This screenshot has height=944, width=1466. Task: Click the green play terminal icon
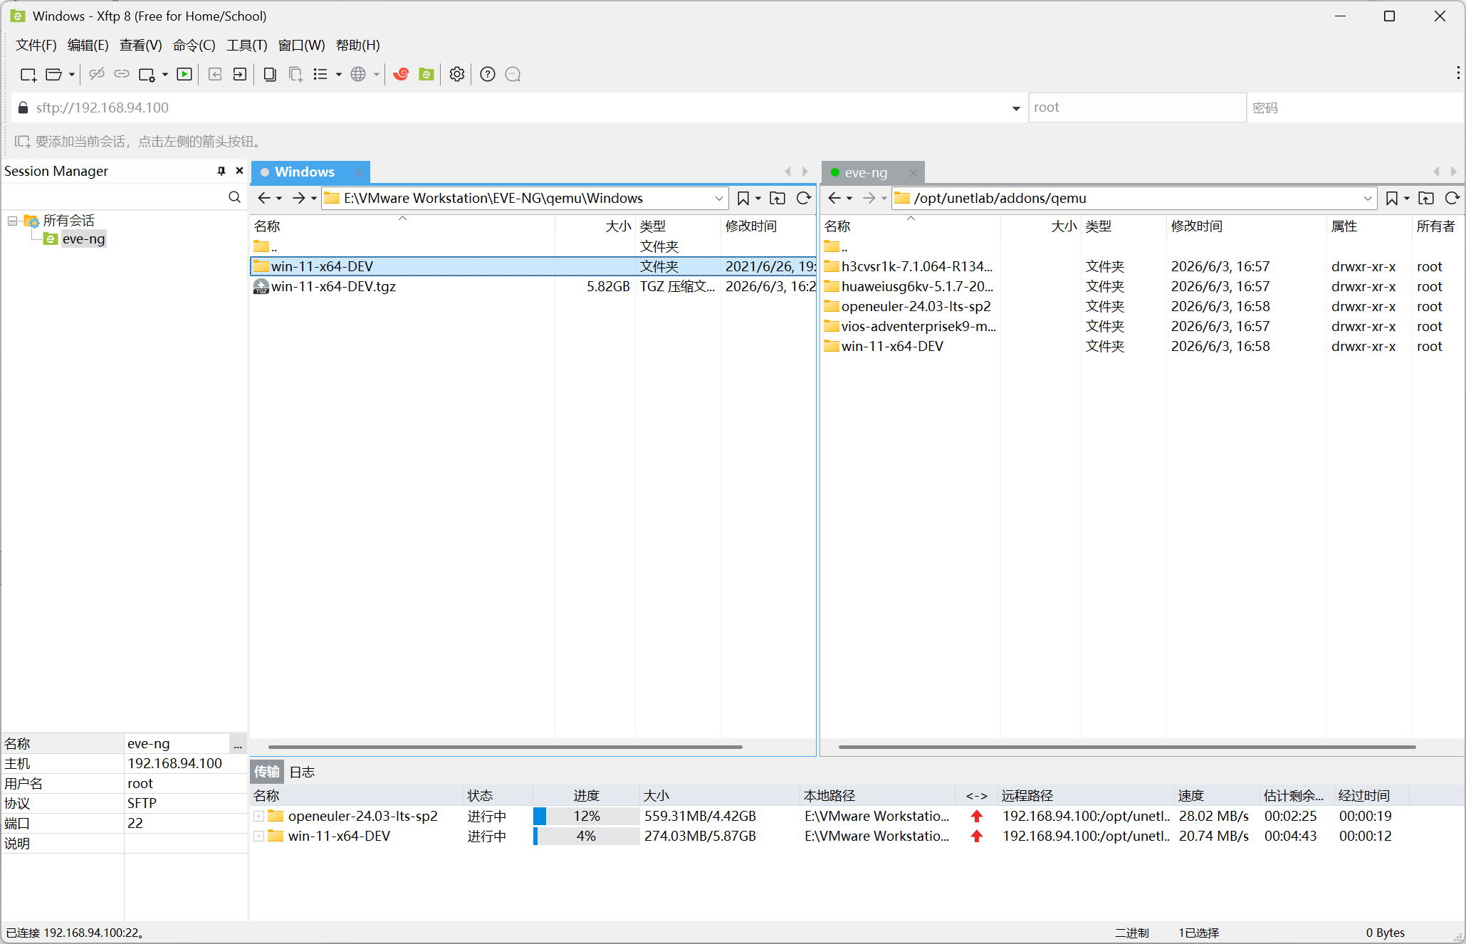tap(184, 74)
